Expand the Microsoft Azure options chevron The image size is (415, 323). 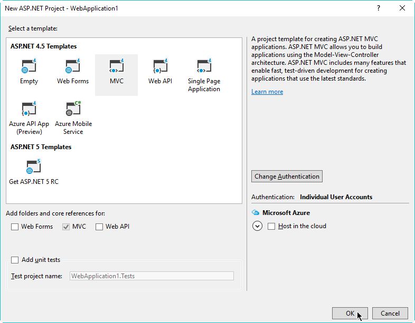(x=257, y=226)
